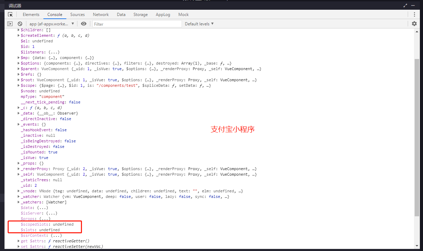Click the console Filter input field

(137, 24)
